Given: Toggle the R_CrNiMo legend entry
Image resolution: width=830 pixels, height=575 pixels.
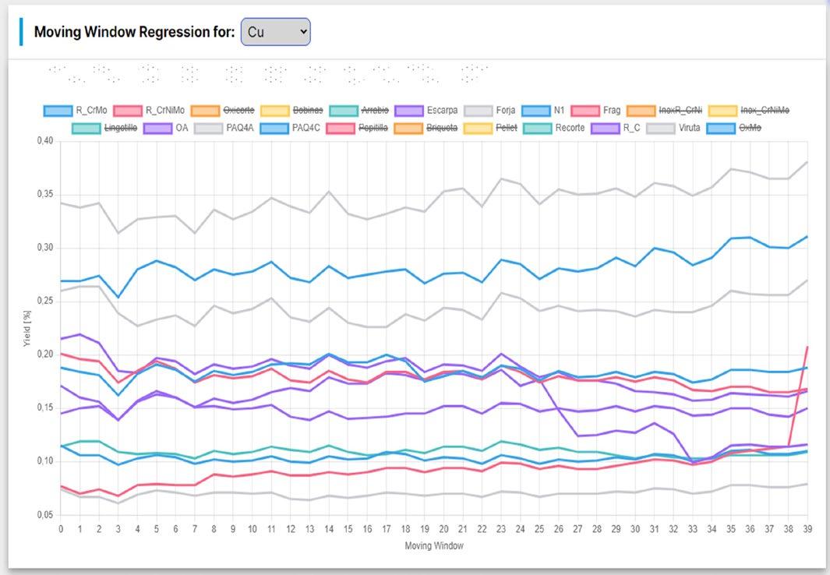Looking at the screenshot, I should (x=150, y=111).
